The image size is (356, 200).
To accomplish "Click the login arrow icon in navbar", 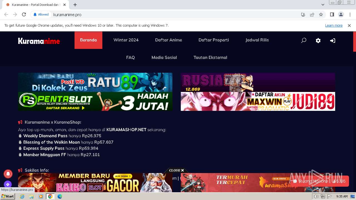I will [x=333, y=41].
